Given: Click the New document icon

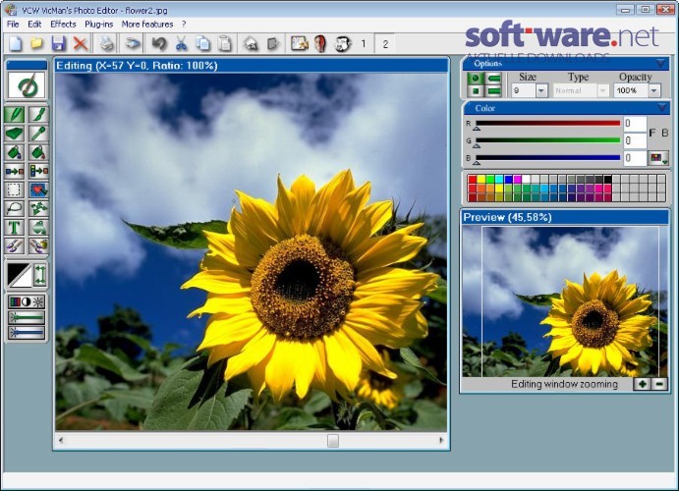Looking at the screenshot, I should (x=16, y=43).
